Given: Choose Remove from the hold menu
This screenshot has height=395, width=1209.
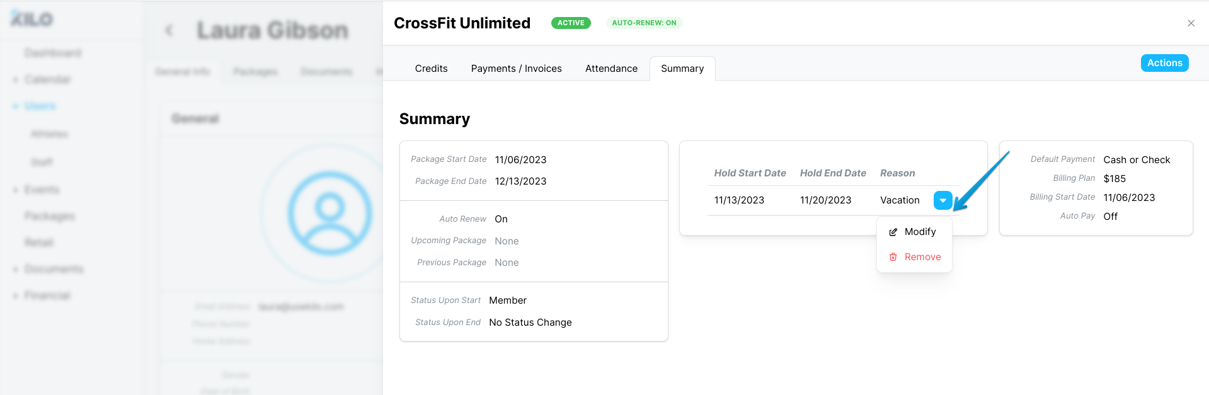Looking at the screenshot, I should click(x=914, y=257).
